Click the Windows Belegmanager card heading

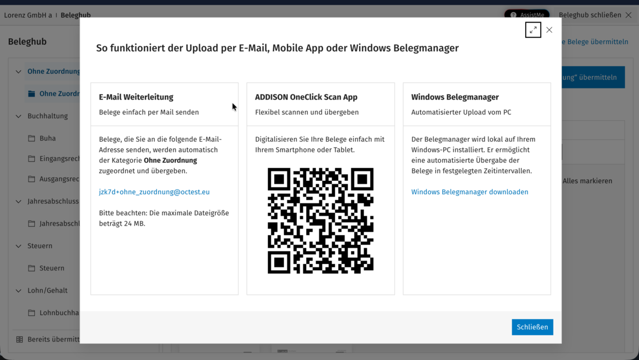coord(455,97)
